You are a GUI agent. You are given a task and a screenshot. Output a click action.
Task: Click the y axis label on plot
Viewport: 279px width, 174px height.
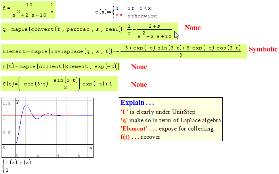(17, 102)
